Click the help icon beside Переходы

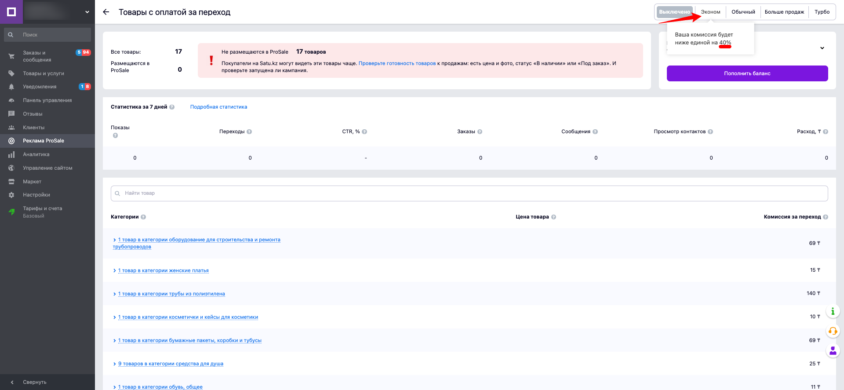(x=249, y=131)
